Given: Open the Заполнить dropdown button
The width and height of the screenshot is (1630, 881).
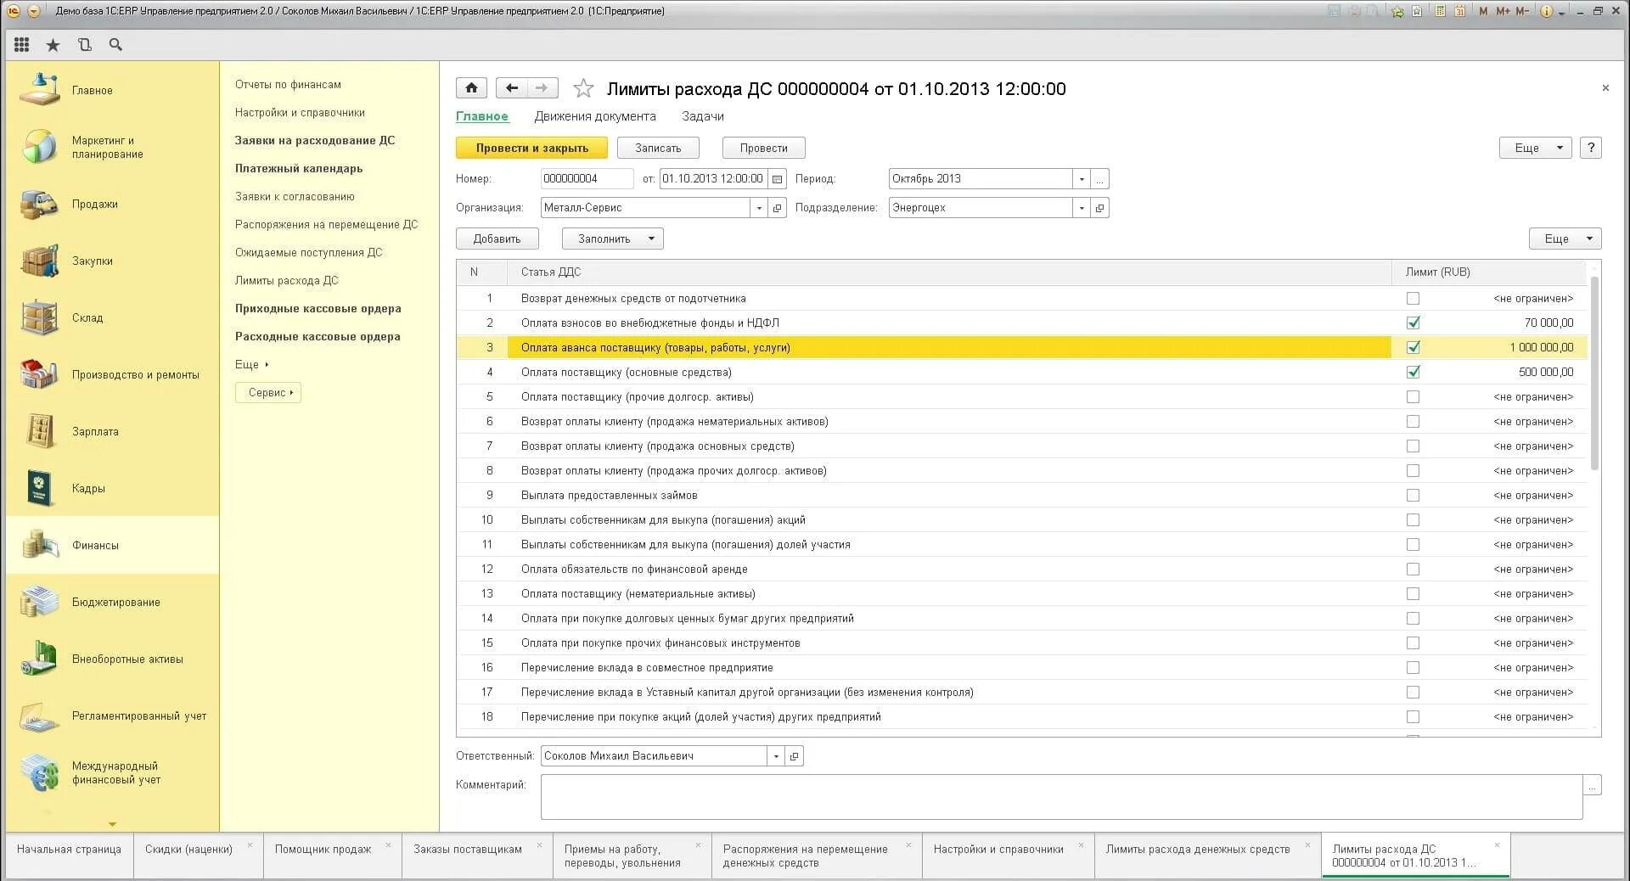Looking at the screenshot, I should 612,238.
